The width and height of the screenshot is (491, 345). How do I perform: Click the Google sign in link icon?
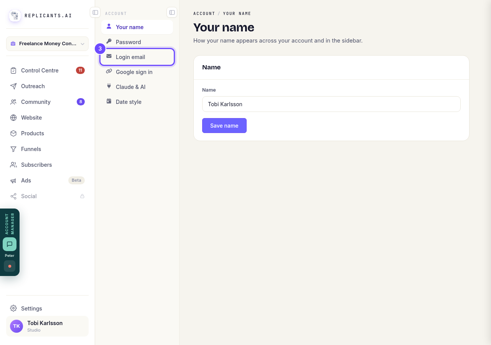[x=109, y=72]
